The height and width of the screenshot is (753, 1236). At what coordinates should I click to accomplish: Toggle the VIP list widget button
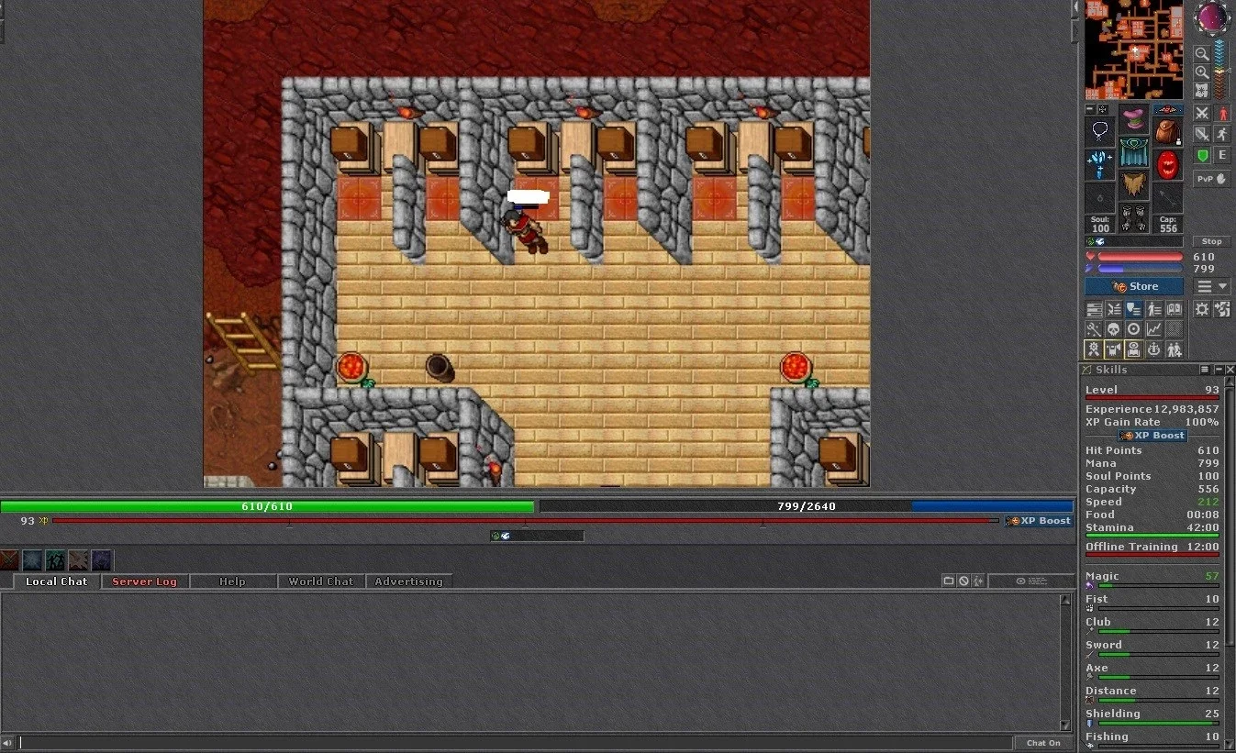point(1154,309)
